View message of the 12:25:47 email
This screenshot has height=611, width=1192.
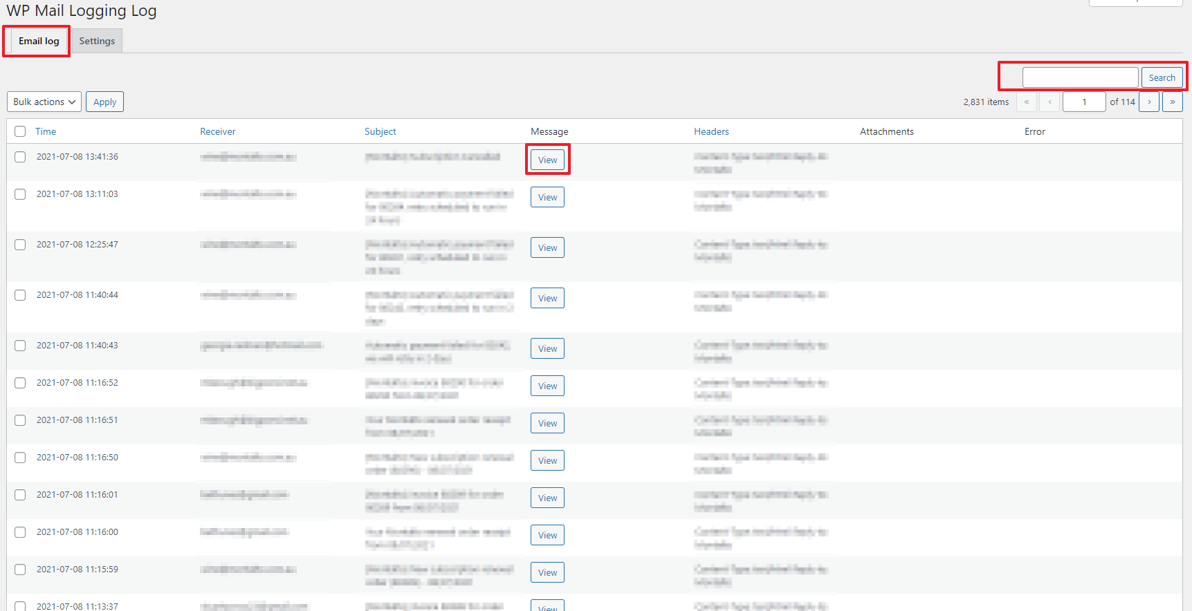click(x=547, y=247)
